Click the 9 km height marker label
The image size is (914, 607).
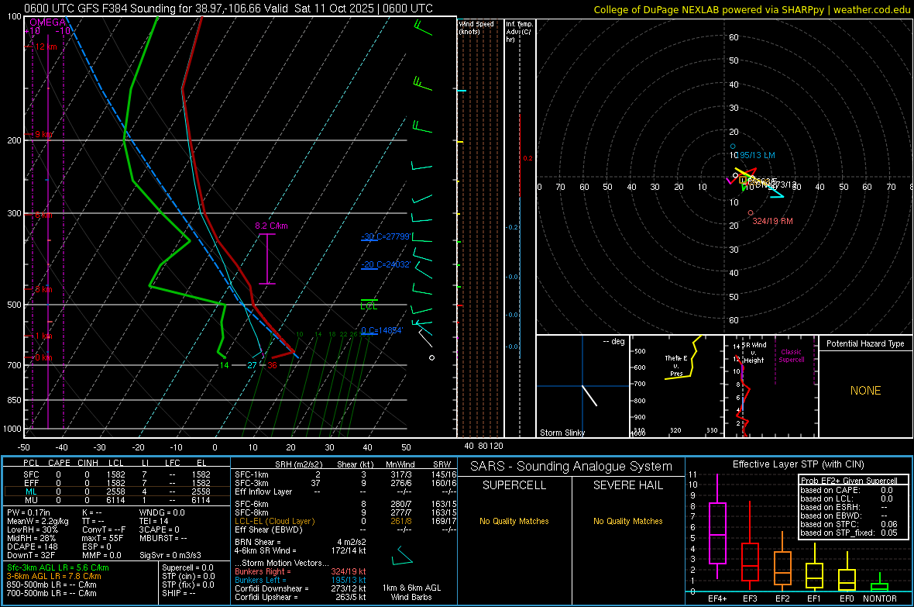(x=43, y=134)
